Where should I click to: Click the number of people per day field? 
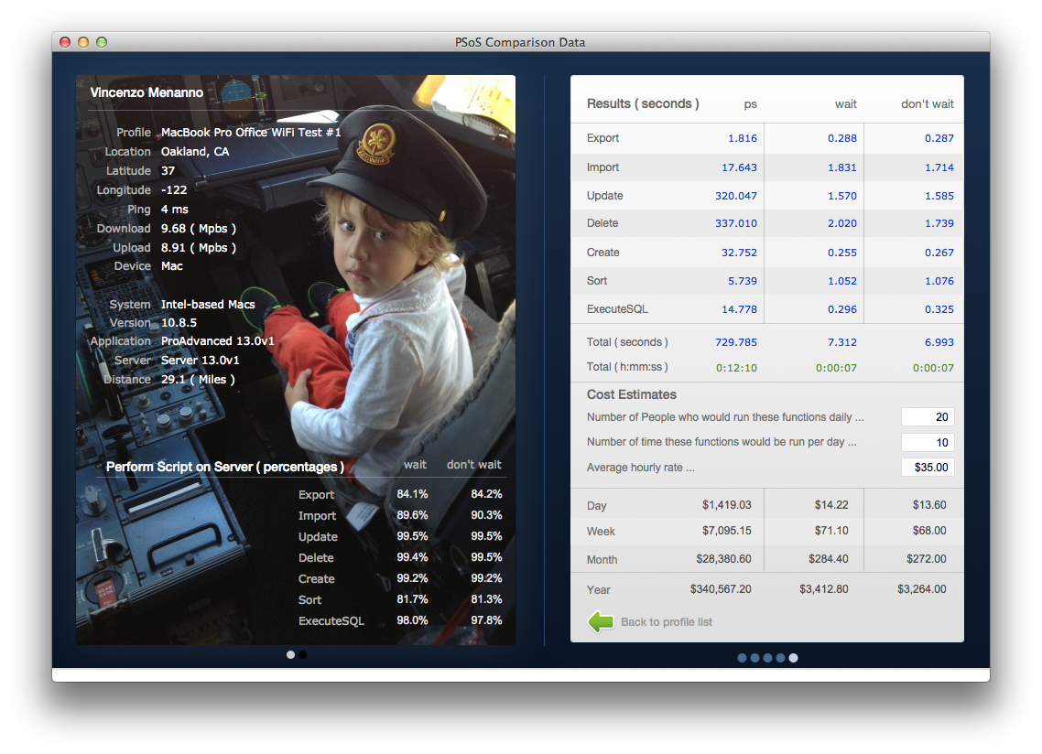point(927,417)
